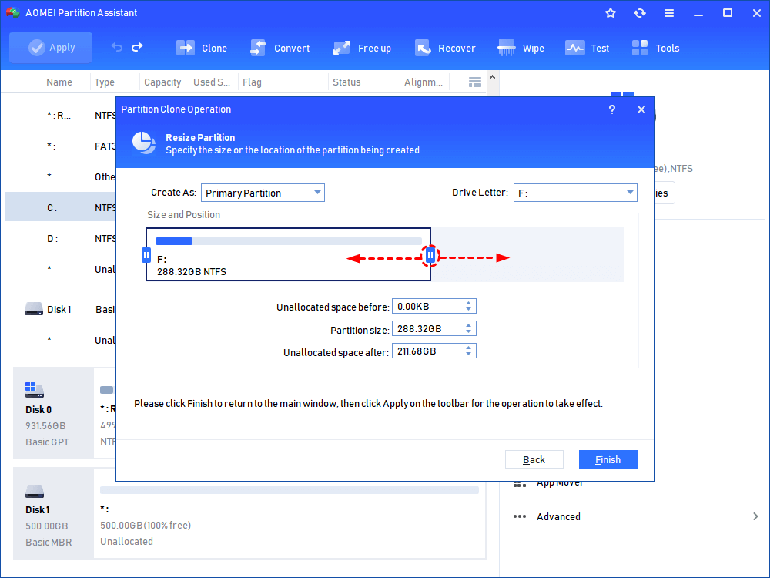Open the Wipe tool
Image resolution: width=770 pixels, height=578 pixels.
(521, 48)
